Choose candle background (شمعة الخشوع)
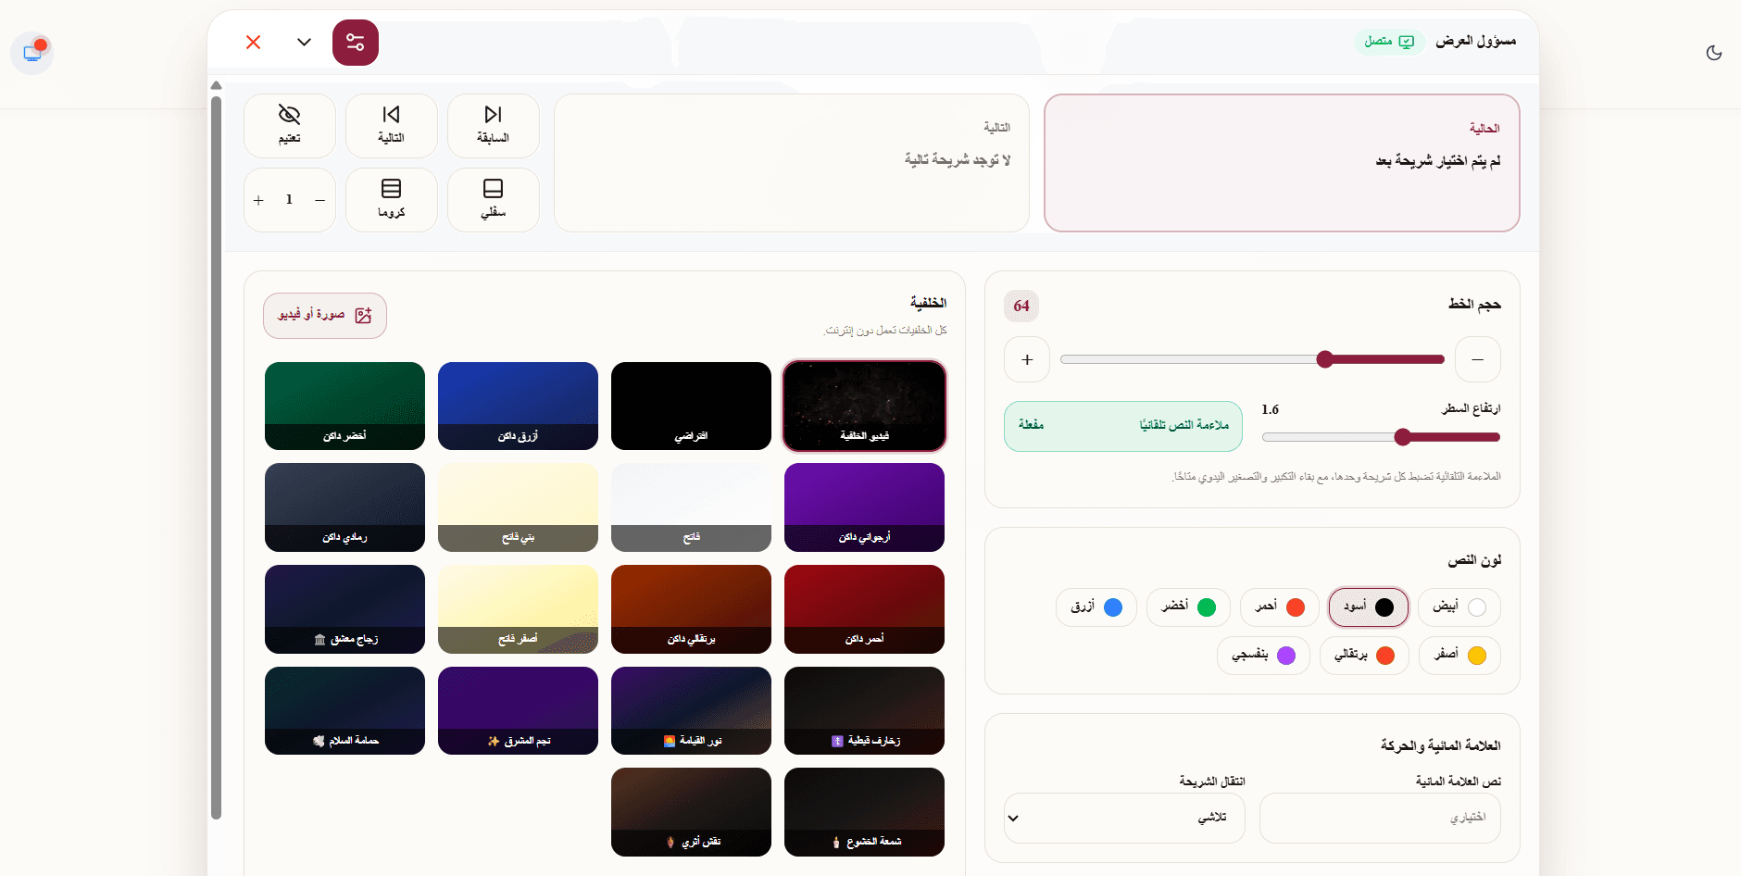This screenshot has width=1741, height=876. [865, 812]
